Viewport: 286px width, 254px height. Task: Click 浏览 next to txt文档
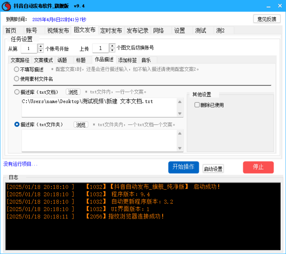point(73,92)
